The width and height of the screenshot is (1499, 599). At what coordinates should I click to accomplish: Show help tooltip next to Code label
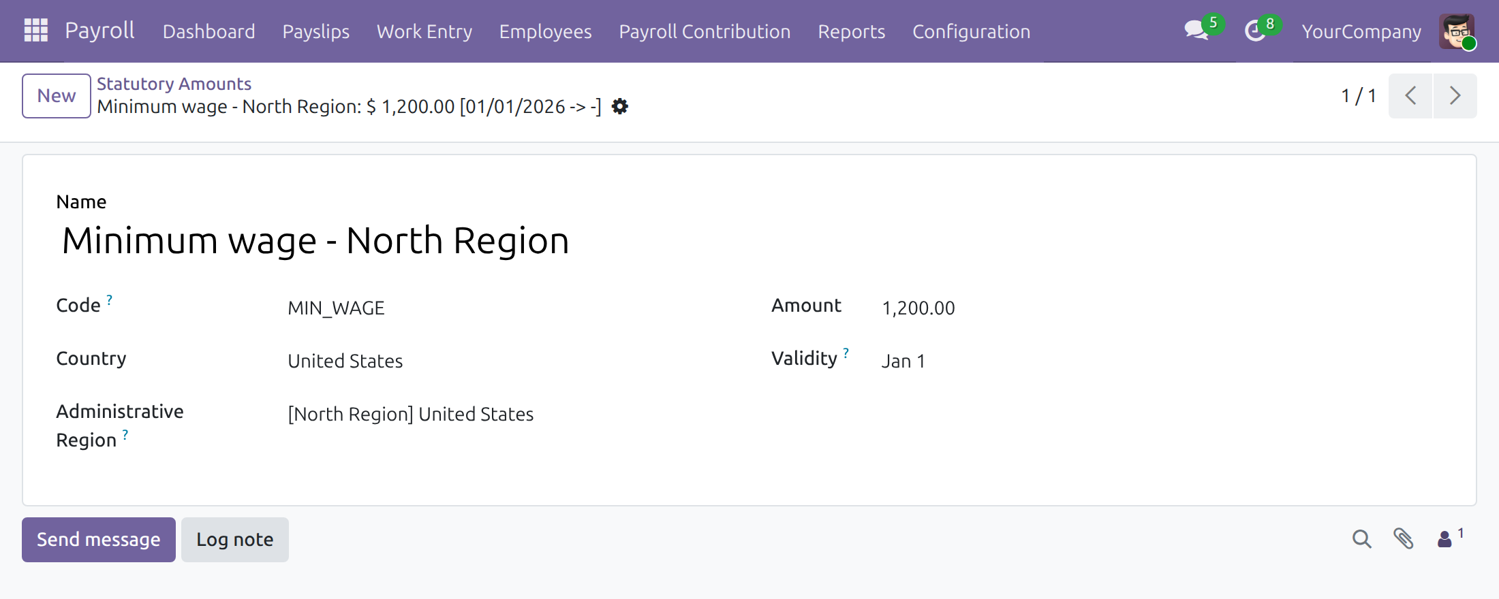click(x=109, y=299)
